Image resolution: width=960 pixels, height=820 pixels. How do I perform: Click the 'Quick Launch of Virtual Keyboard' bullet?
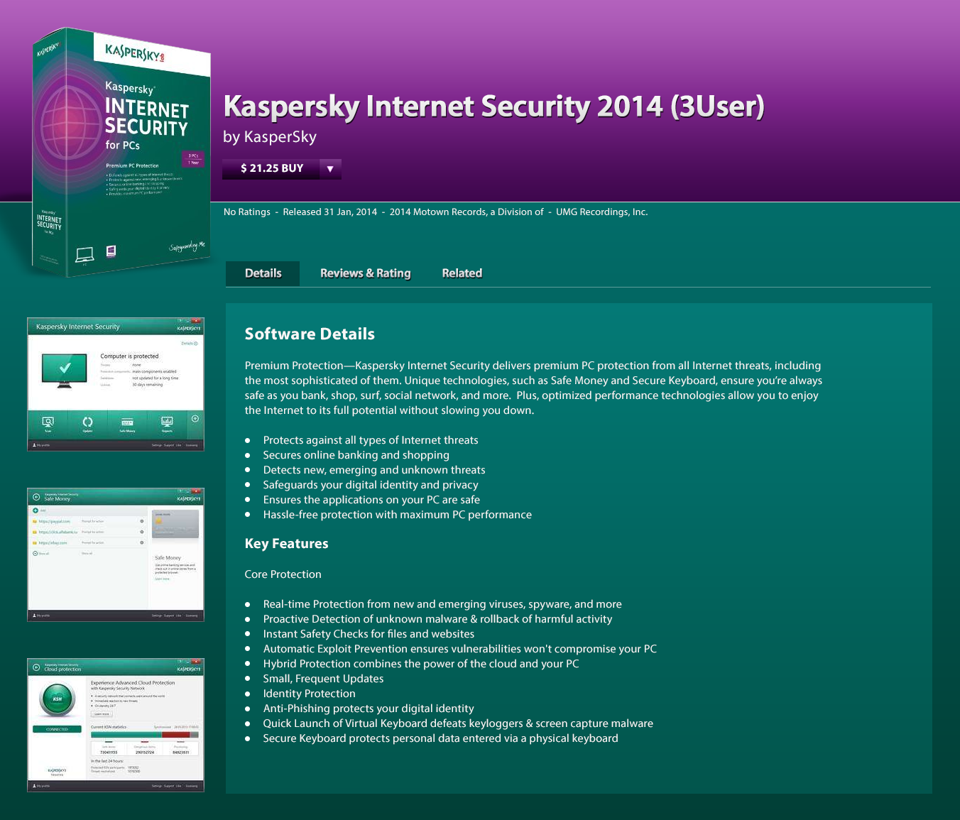[x=458, y=723]
